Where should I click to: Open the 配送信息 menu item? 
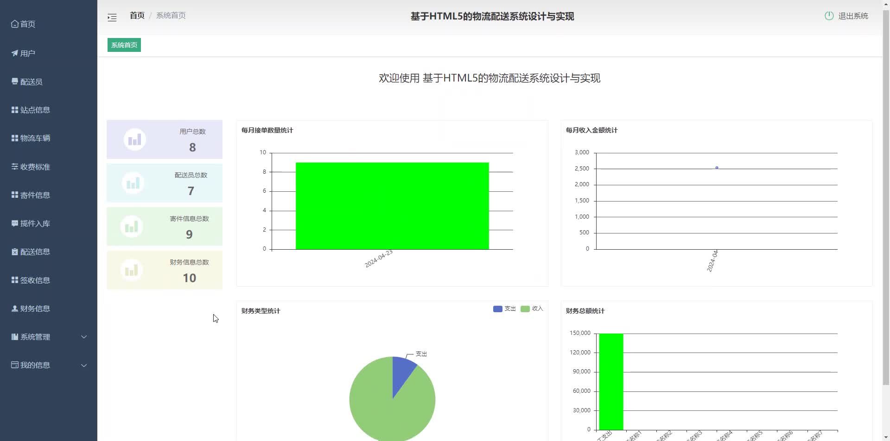(49, 252)
